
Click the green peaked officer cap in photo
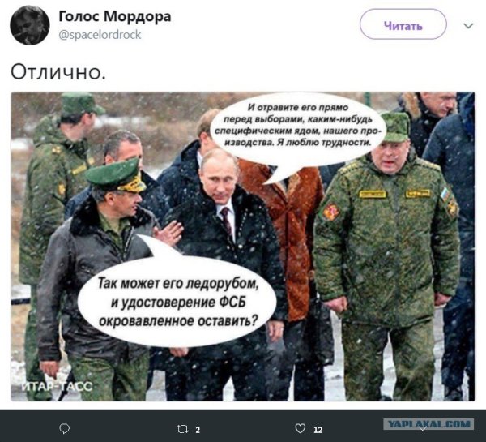tap(116, 174)
